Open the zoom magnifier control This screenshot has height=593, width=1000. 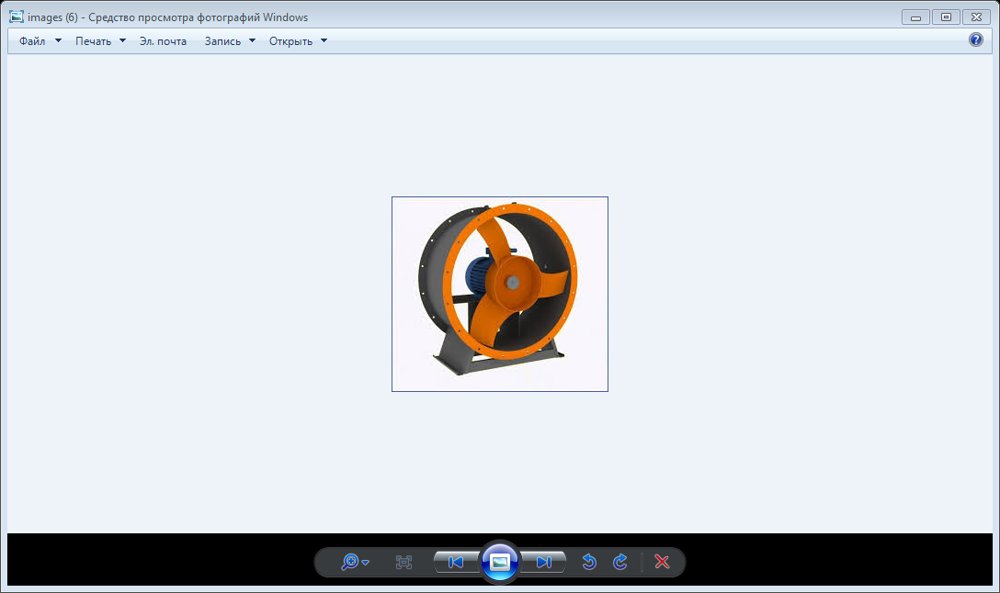click(x=355, y=563)
